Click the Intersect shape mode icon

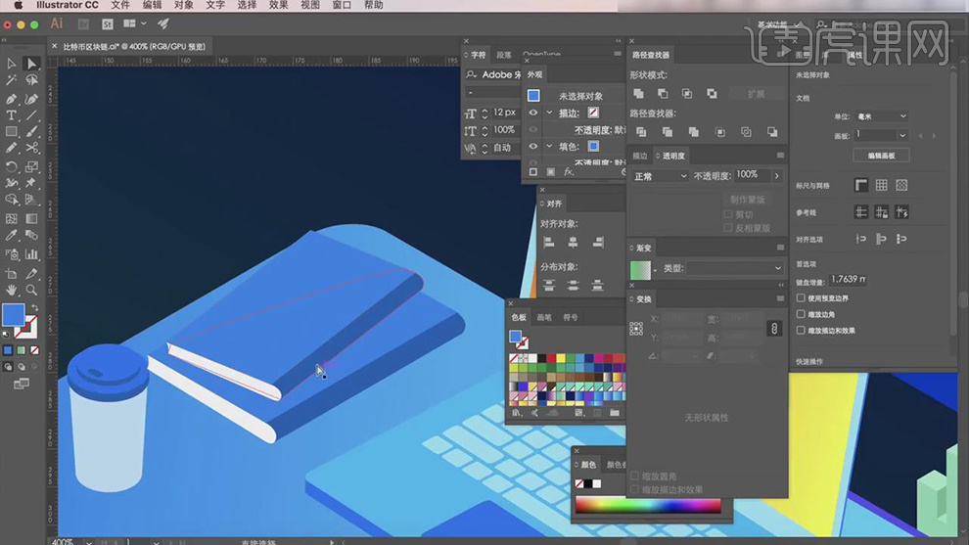point(686,94)
